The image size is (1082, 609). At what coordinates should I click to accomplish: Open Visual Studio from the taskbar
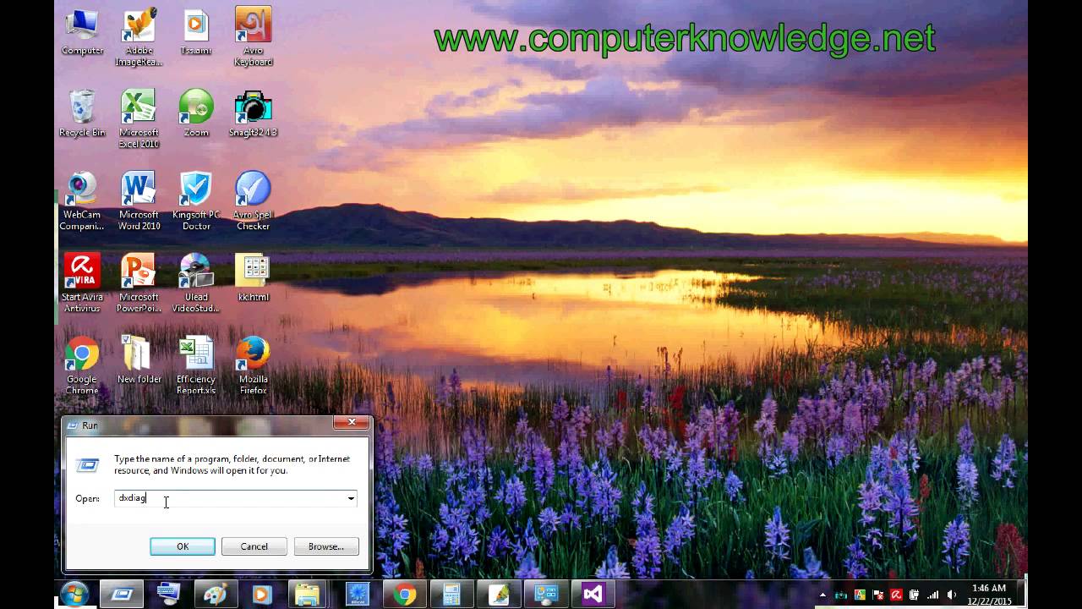click(593, 595)
